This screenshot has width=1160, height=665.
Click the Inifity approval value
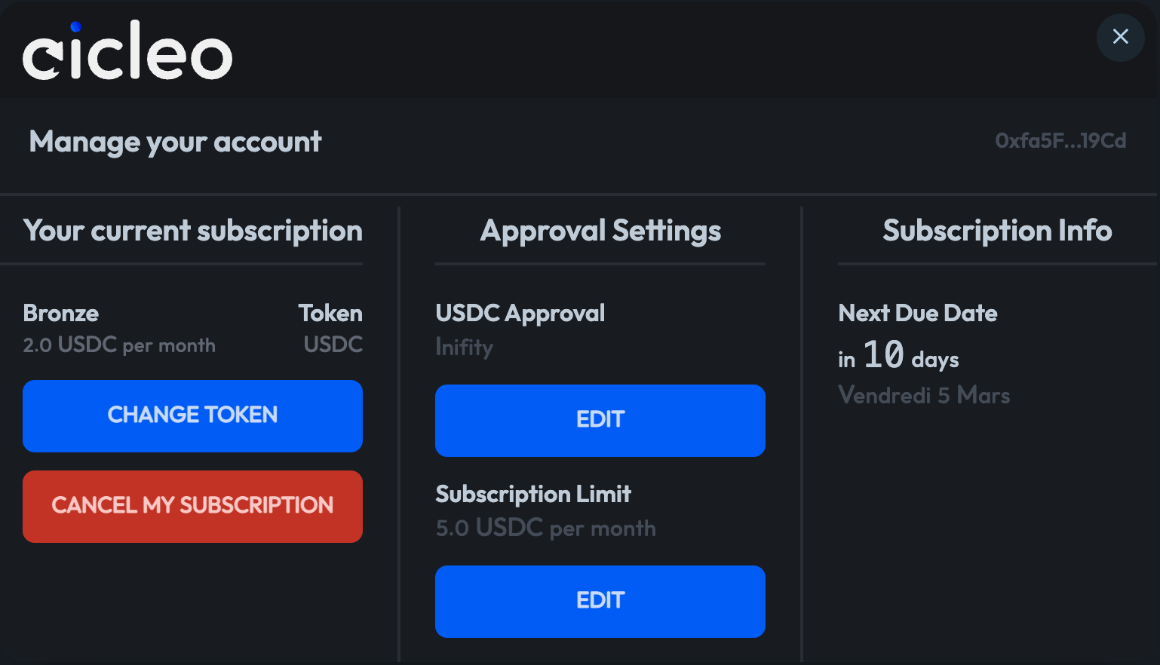[464, 347]
